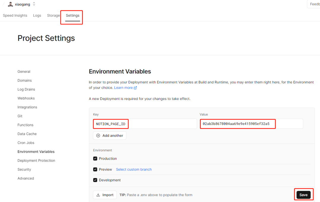Click the Feedback button
Screen dimensions: 320x202
314,4
